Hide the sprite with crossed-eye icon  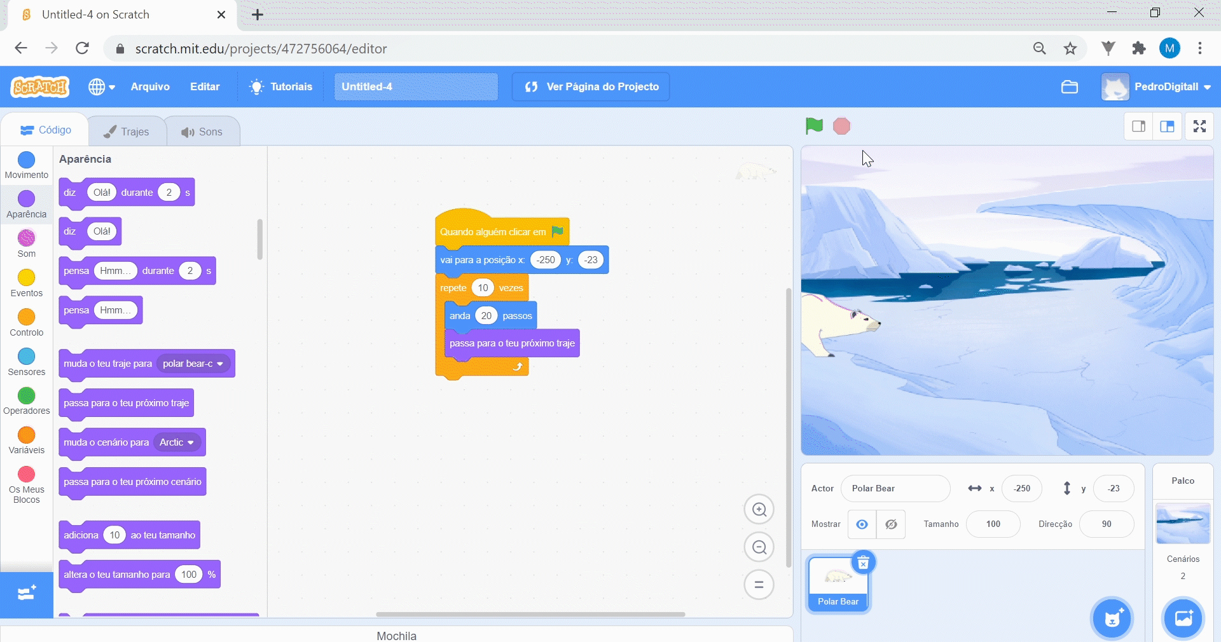[891, 524]
